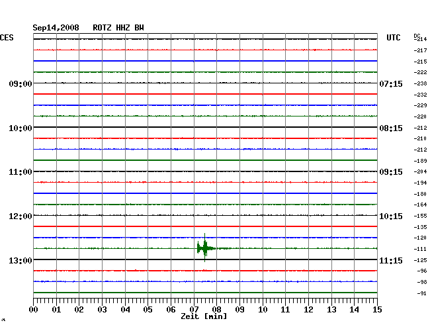The height and width of the screenshot is (327, 430).
Task: Click the 13:00 local time label
Action: 21,260
